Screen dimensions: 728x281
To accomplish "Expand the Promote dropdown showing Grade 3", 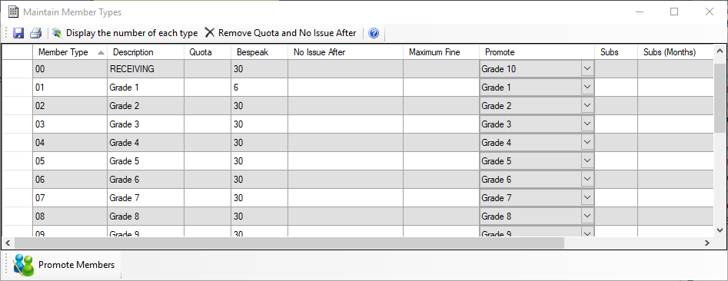I will click(x=587, y=124).
